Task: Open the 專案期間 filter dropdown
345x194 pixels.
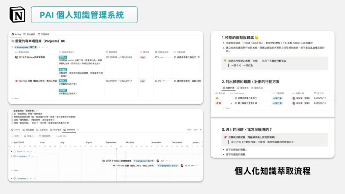Action: coord(45,136)
